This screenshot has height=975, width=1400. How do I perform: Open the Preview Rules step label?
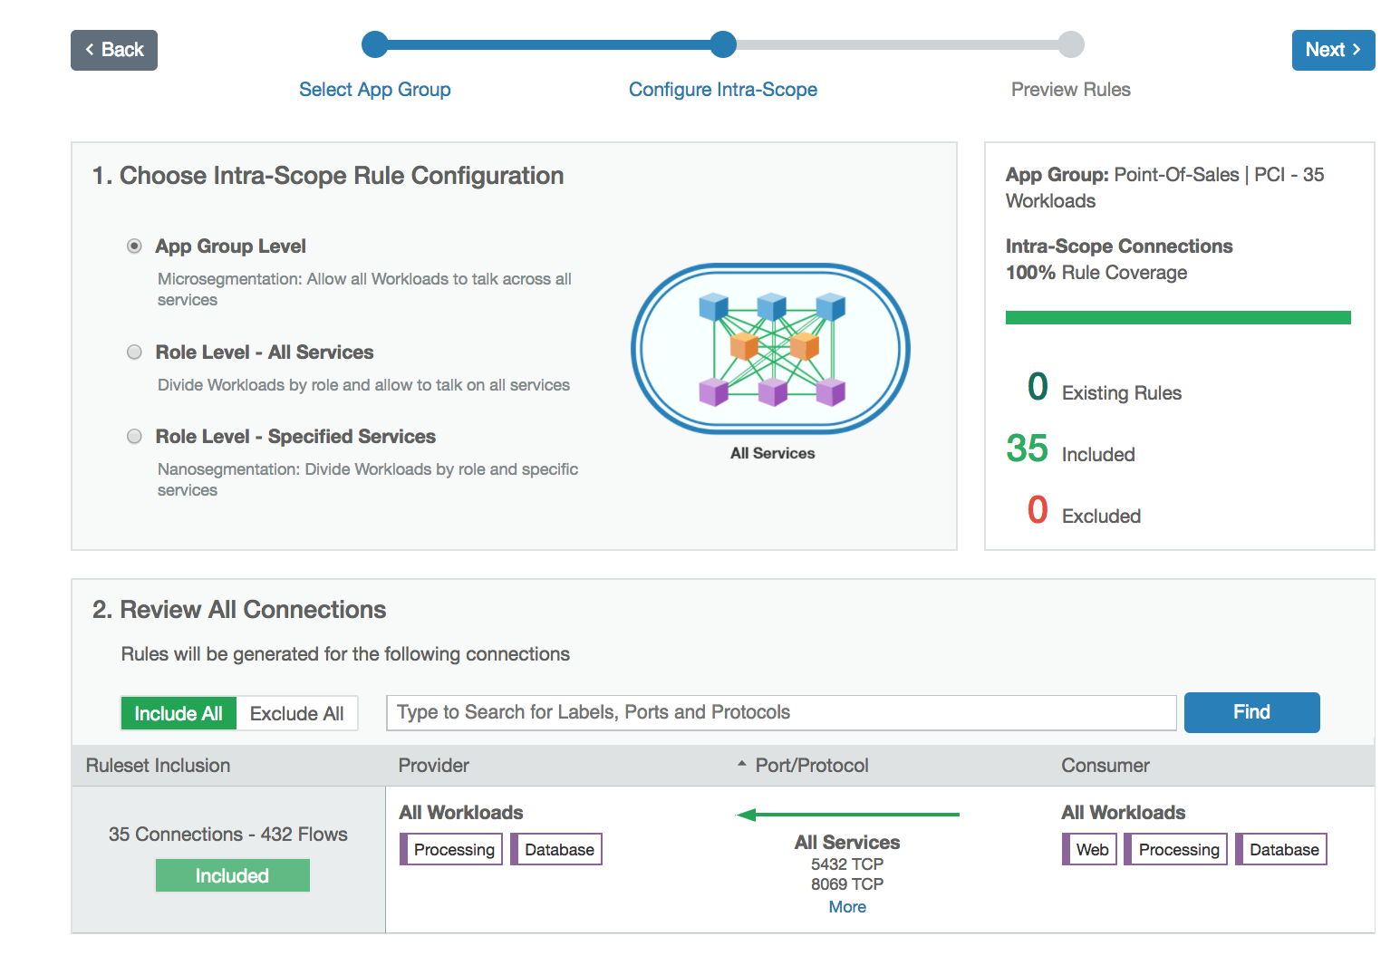[1070, 90]
